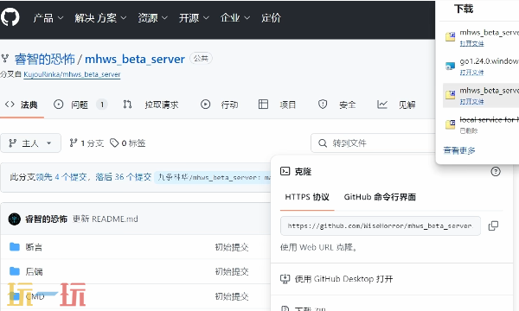The height and width of the screenshot is (311, 519).
Task: Open the 睿智的恐怖 owner profile link
Action: pos(45,59)
